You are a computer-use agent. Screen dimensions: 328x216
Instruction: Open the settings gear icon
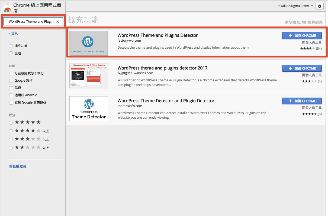[x=320, y=6]
